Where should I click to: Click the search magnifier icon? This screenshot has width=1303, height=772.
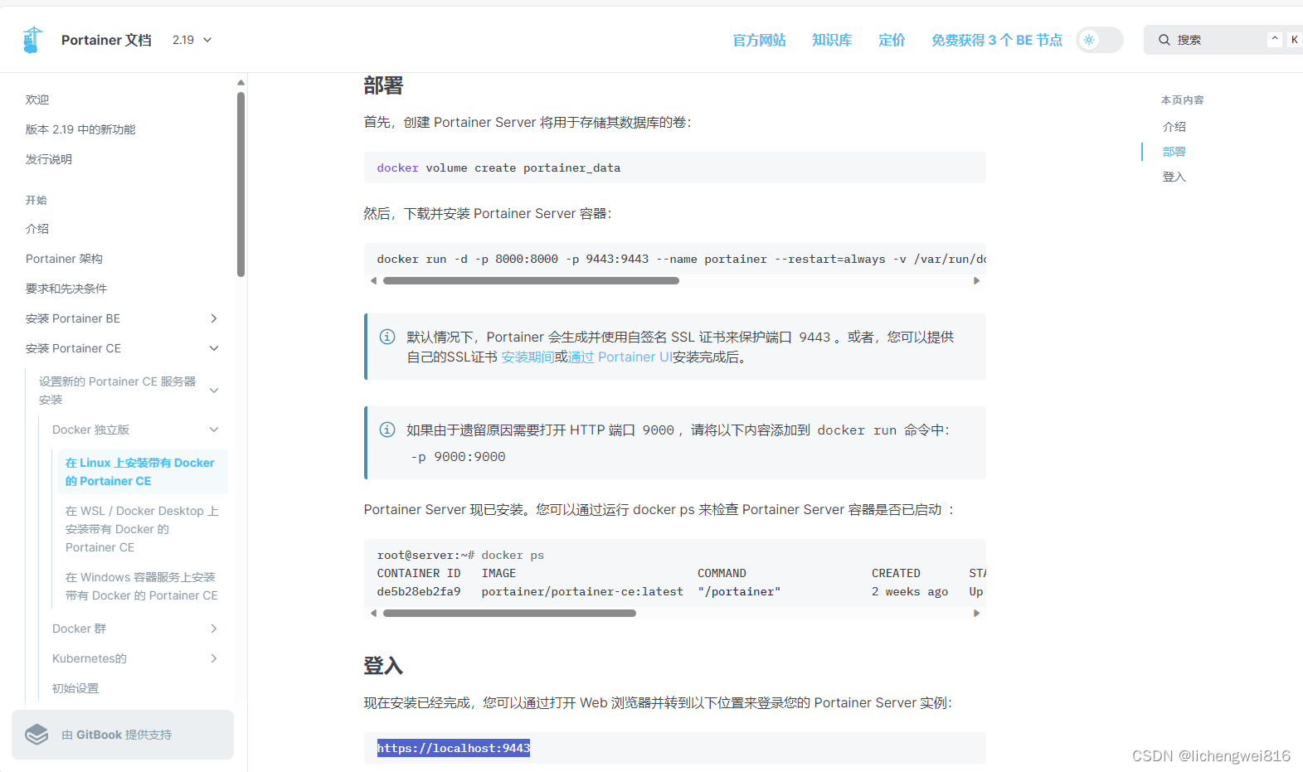tap(1164, 40)
